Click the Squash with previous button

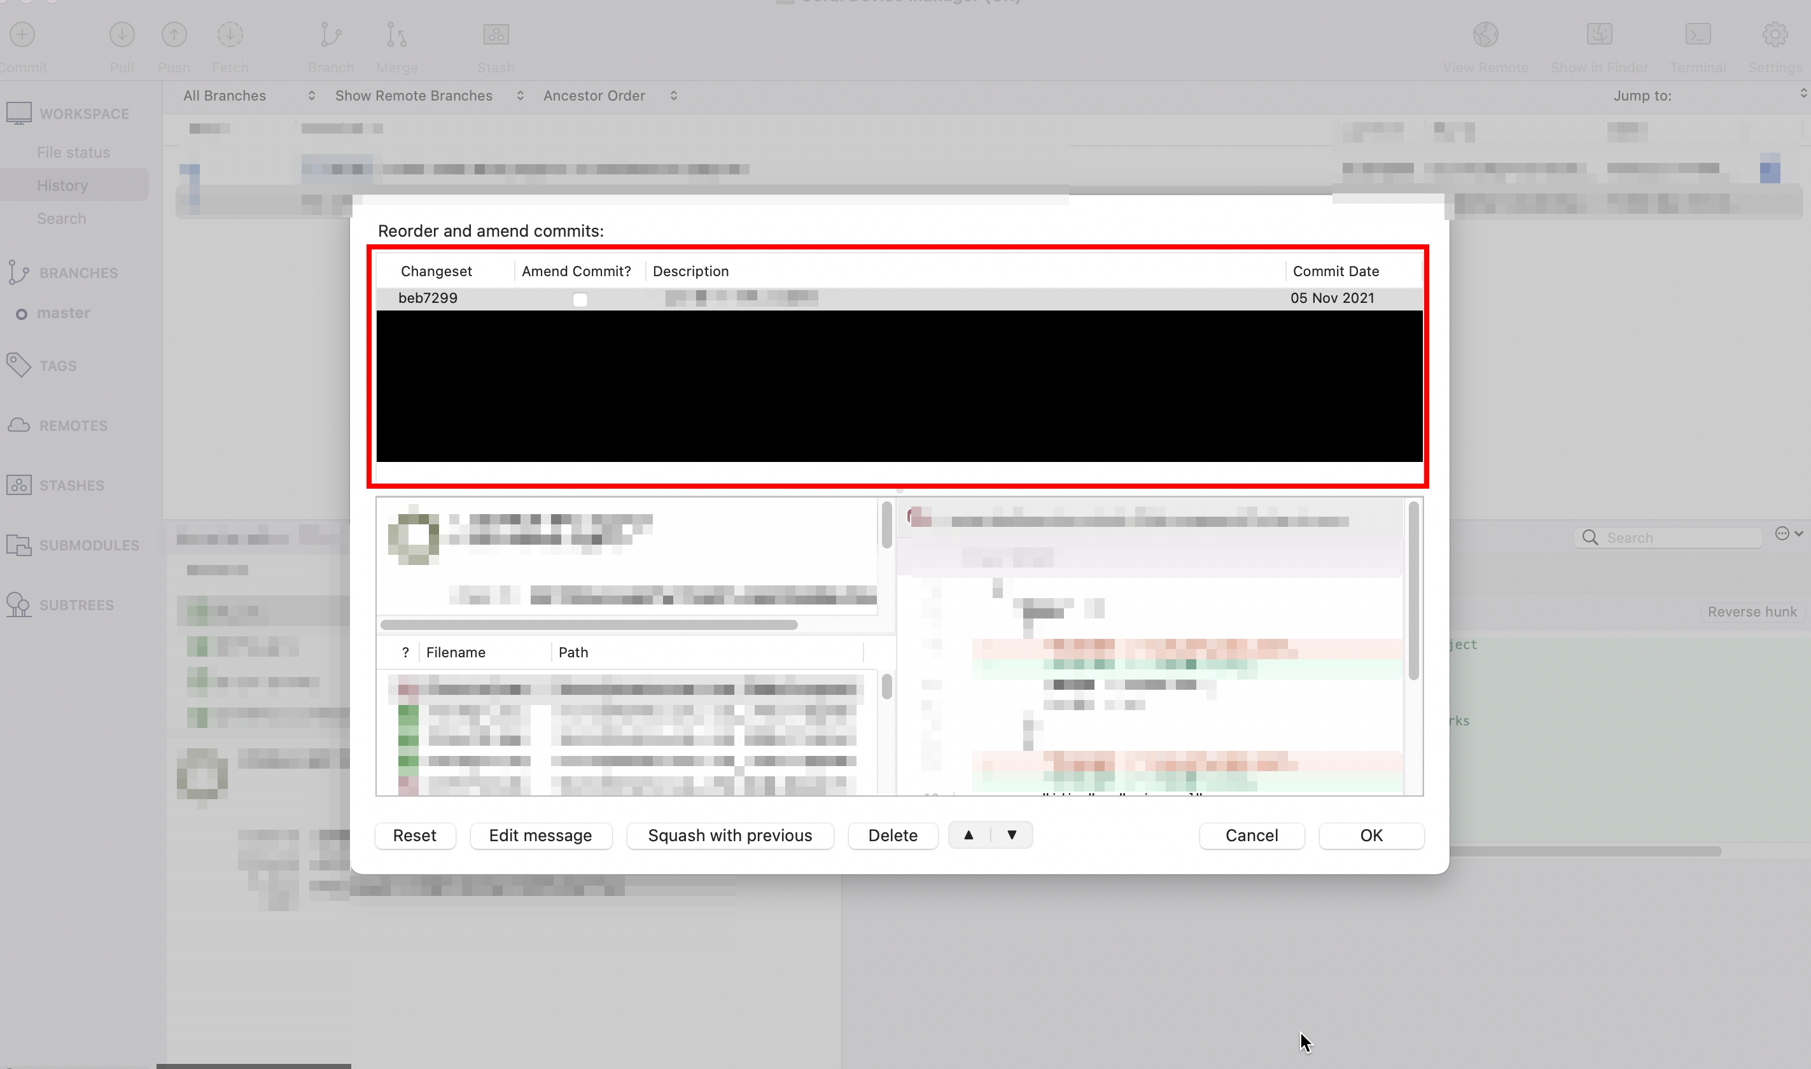point(729,835)
